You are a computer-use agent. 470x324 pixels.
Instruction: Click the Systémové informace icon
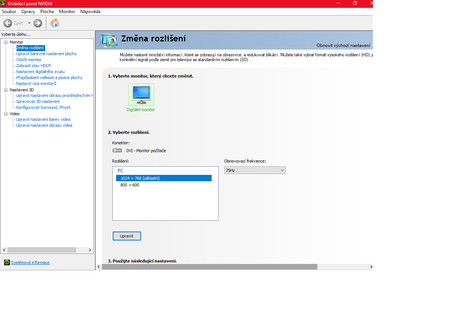pos(7,262)
